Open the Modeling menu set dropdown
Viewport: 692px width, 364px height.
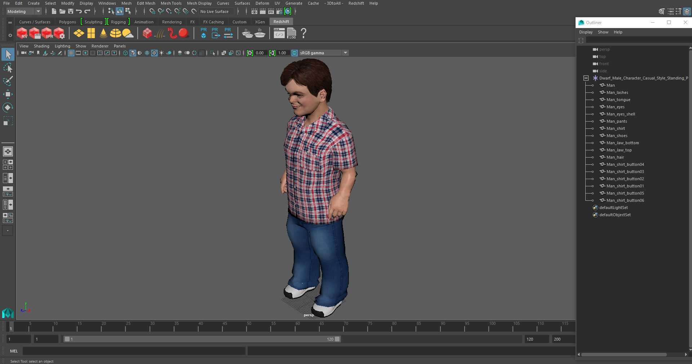pos(24,12)
